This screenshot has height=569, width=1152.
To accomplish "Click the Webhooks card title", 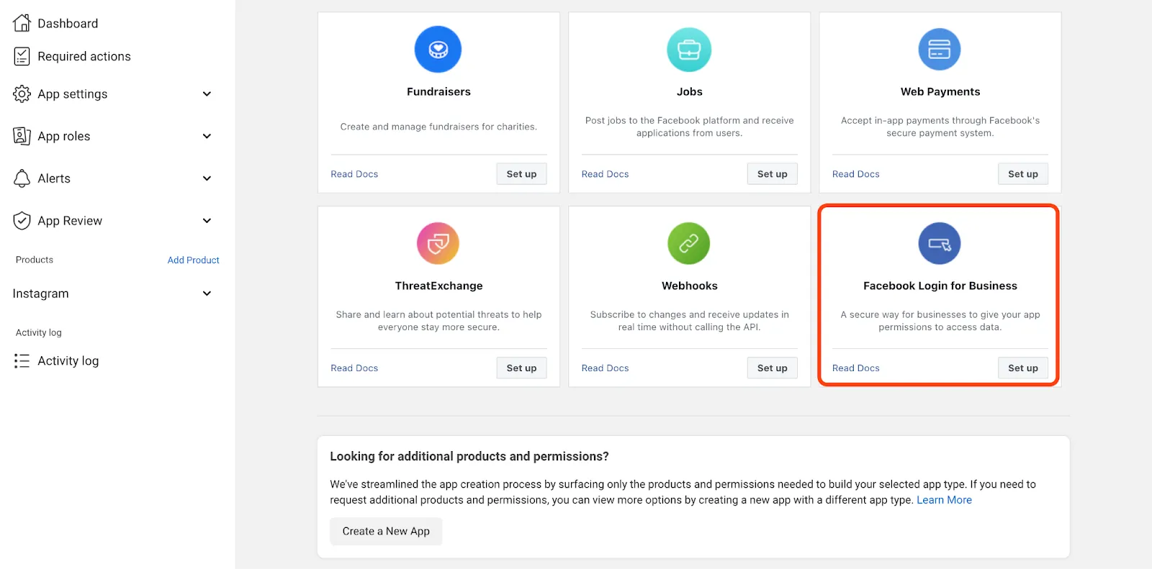I will pyautogui.click(x=690, y=286).
